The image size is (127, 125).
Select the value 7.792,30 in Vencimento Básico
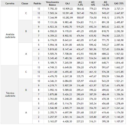53,9
